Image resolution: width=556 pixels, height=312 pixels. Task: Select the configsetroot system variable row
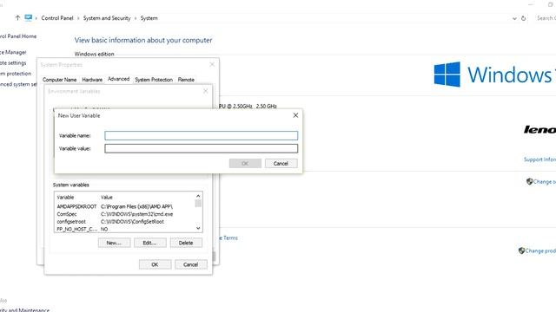pyautogui.click(x=125, y=222)
